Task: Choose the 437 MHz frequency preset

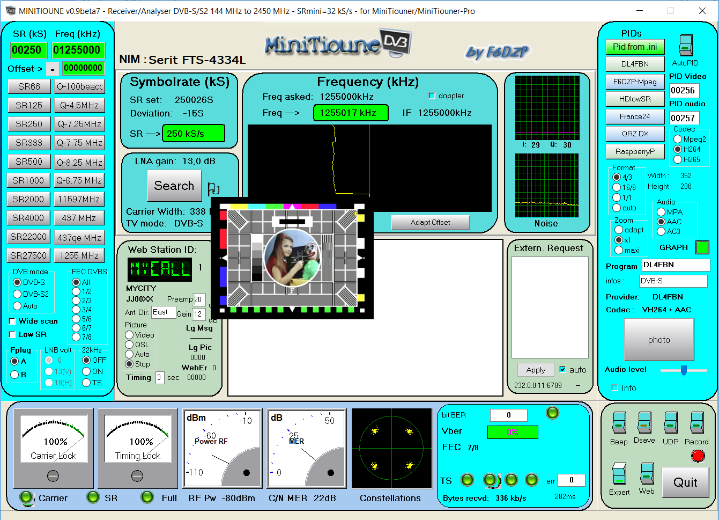Action: tap(79, 218)
